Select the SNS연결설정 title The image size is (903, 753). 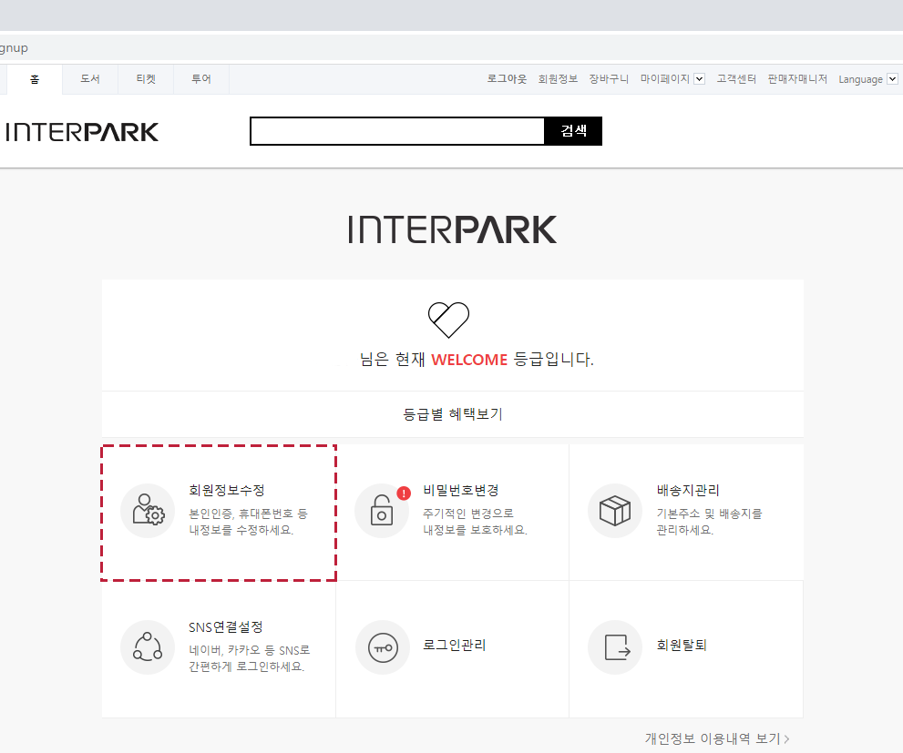coord(226,627)
